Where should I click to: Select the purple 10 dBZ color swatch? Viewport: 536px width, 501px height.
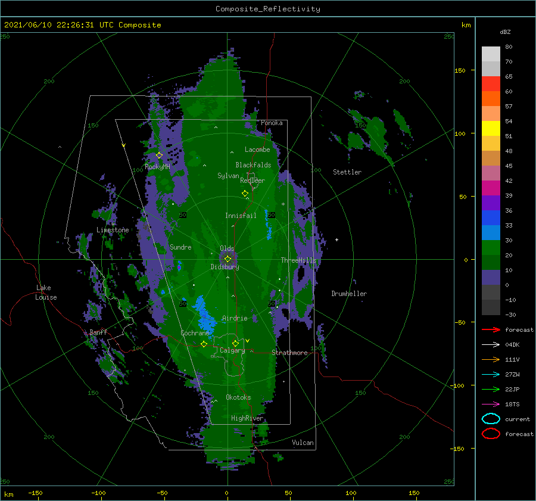491,278
